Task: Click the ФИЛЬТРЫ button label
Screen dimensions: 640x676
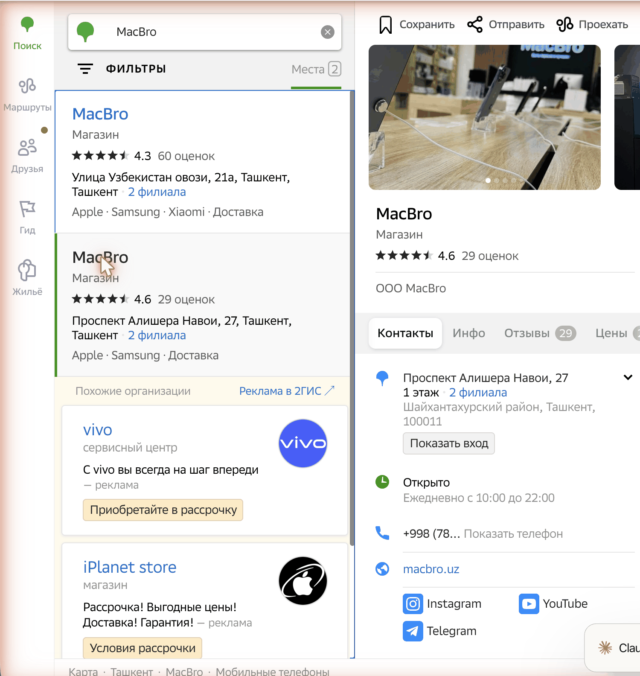Action: (136, 69)
